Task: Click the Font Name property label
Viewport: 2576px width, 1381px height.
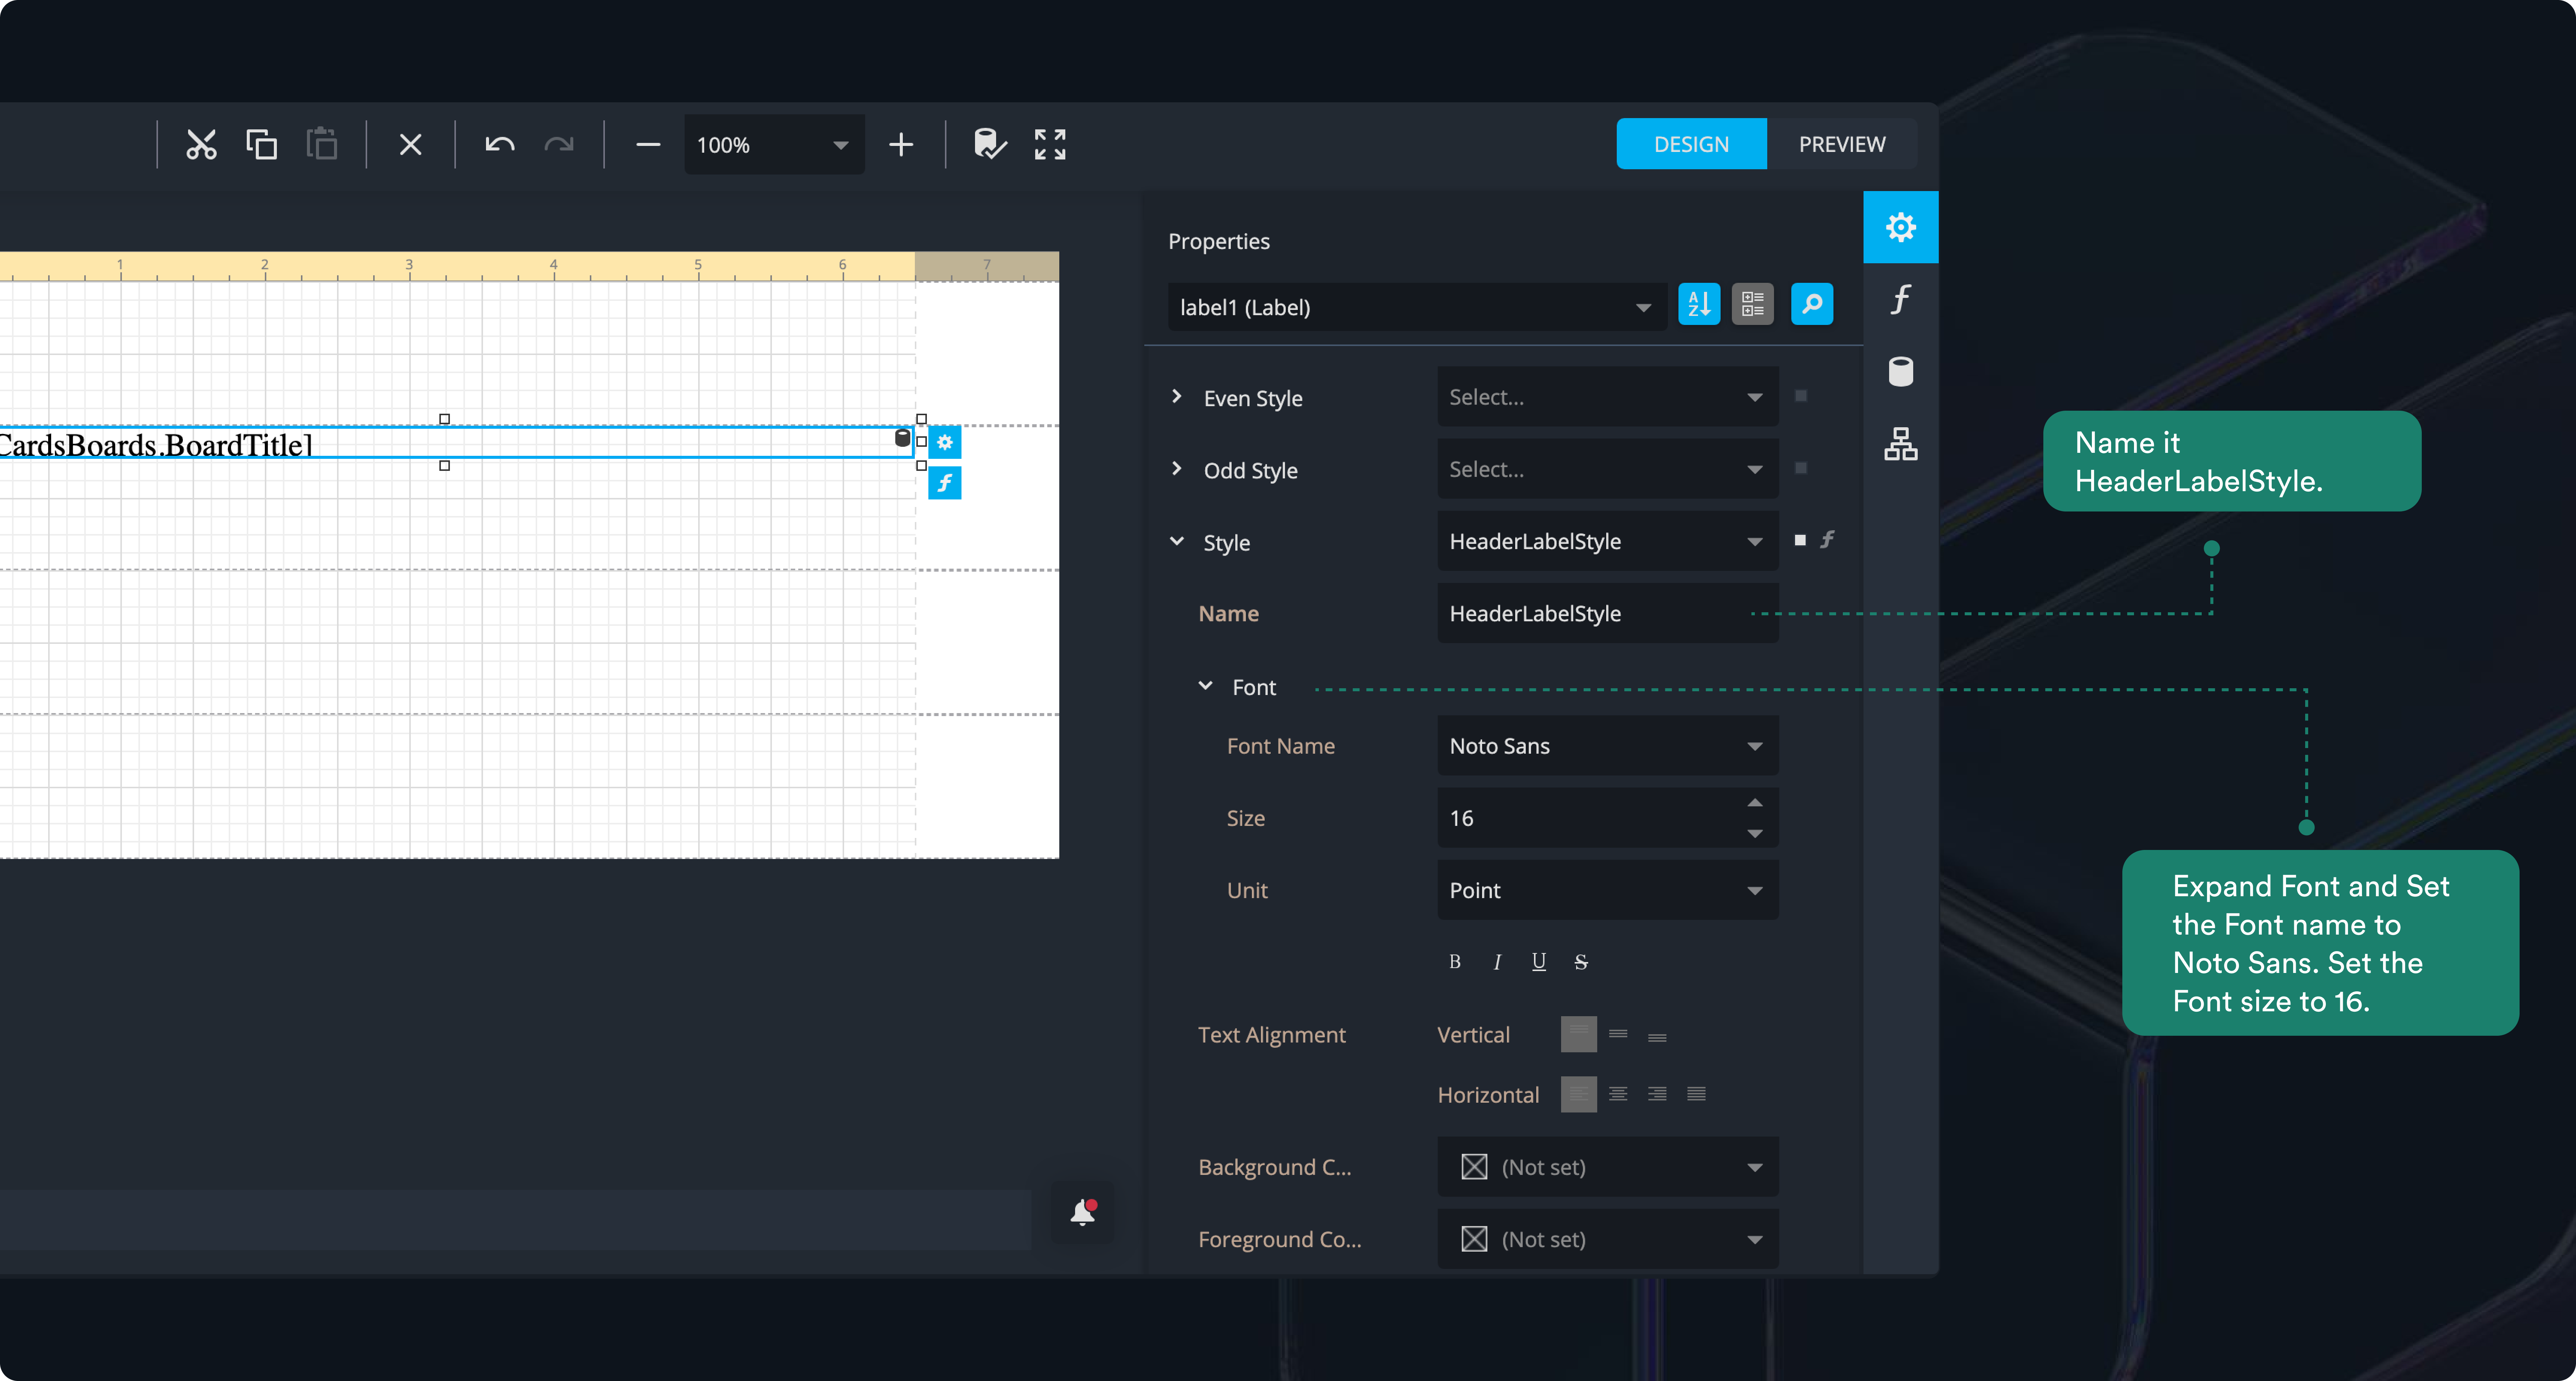Action: (1280, 746)
